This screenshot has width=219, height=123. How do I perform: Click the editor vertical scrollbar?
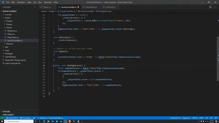coord(218,58)
